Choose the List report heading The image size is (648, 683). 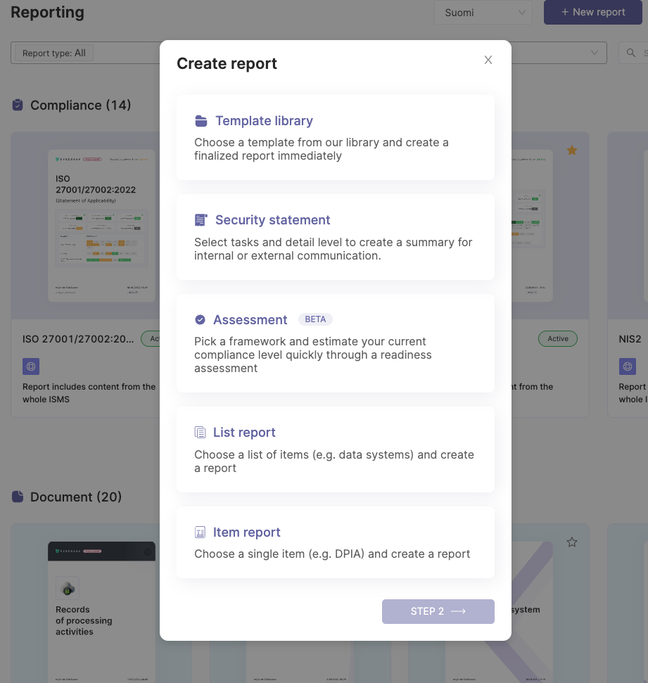tap(244, 433)
